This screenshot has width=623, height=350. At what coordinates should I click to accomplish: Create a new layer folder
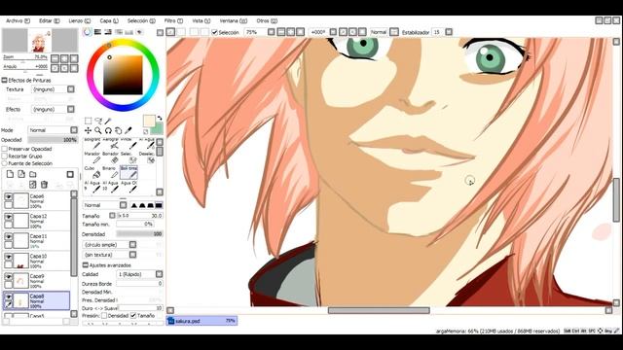coord(32,174)
